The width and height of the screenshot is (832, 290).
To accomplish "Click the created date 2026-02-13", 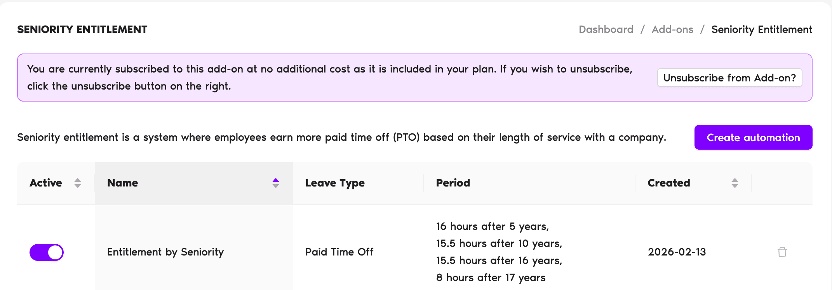I will 677,252.
